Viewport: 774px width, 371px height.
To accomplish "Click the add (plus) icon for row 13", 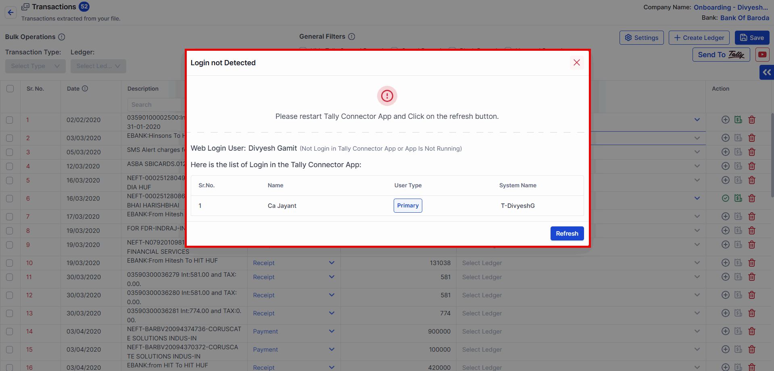I will tap(725, 313).
